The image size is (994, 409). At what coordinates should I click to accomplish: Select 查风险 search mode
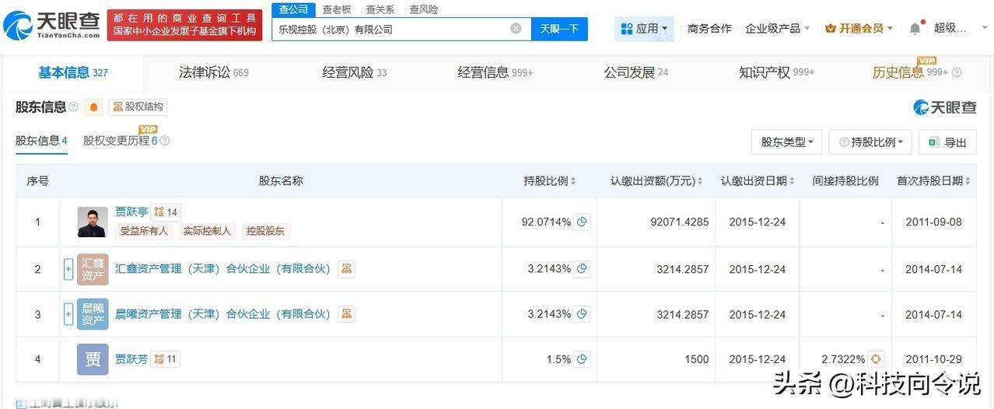point(423,9)
